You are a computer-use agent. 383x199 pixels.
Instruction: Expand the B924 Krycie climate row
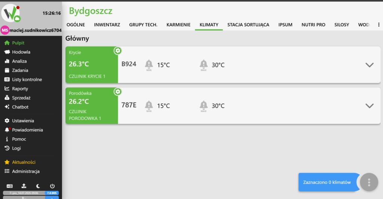pos(370,65)
